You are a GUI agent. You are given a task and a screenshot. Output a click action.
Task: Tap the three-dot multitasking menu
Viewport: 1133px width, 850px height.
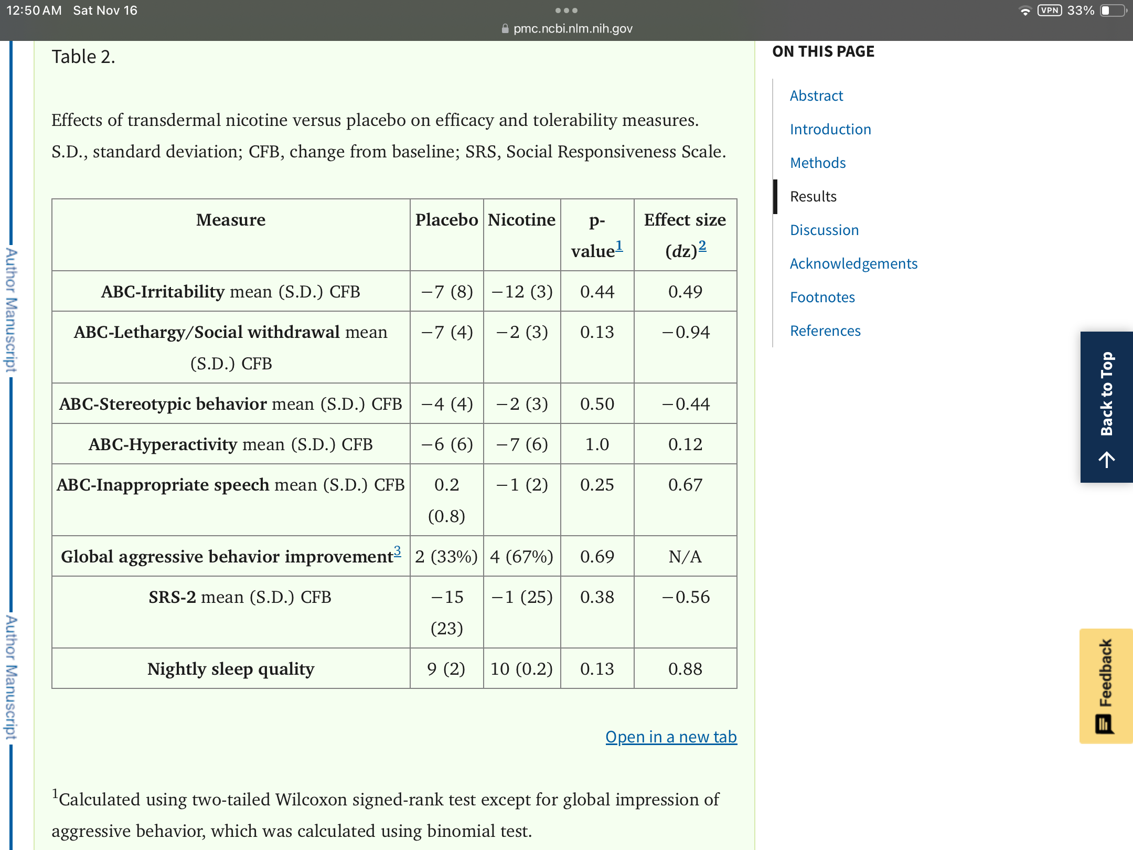click(x=566, y=10)
